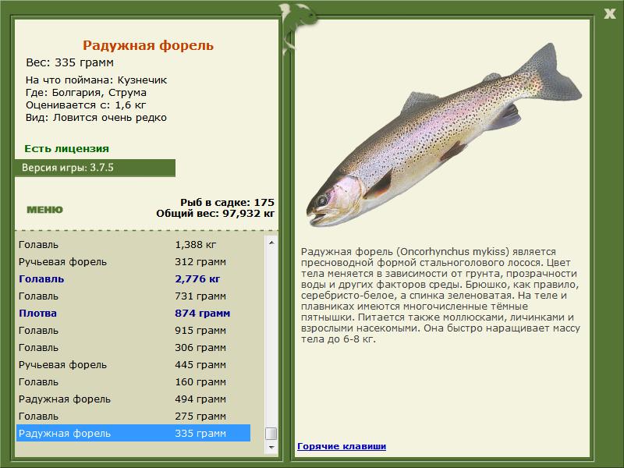Click the fish list scrollbar thumb
The height and width of the screenshot is (468, 624).
[271, 434]
